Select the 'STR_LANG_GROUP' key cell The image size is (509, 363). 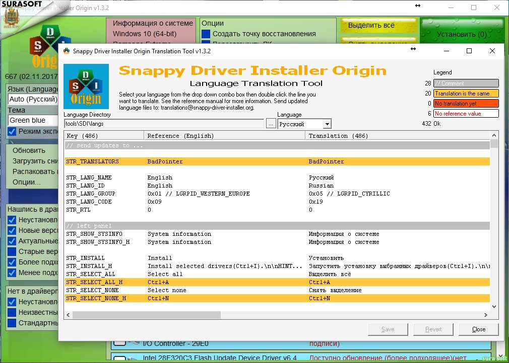[91, 194]
